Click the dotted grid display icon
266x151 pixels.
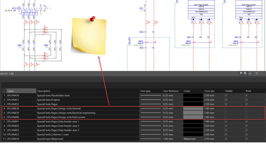pyautogui.click(x=257, y=73)
